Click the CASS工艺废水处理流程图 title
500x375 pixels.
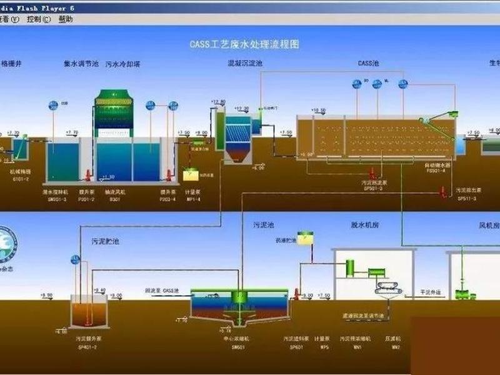(244, 44)
